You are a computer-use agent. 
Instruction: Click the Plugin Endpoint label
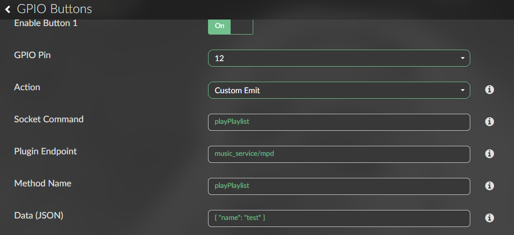(x=46, y=151)
